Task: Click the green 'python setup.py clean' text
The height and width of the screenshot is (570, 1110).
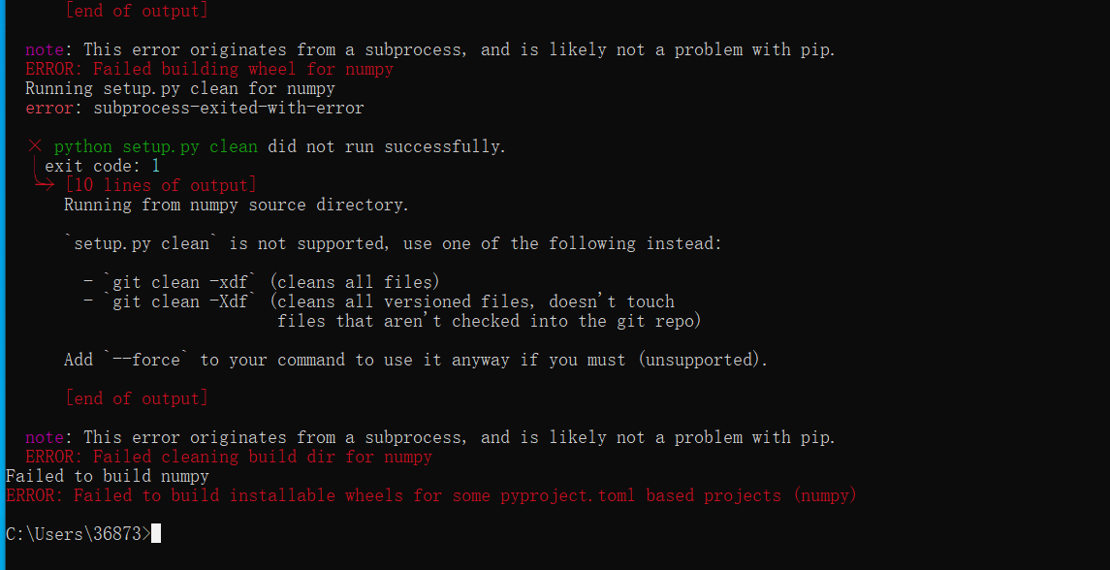Action: click(x=156, y=147)
